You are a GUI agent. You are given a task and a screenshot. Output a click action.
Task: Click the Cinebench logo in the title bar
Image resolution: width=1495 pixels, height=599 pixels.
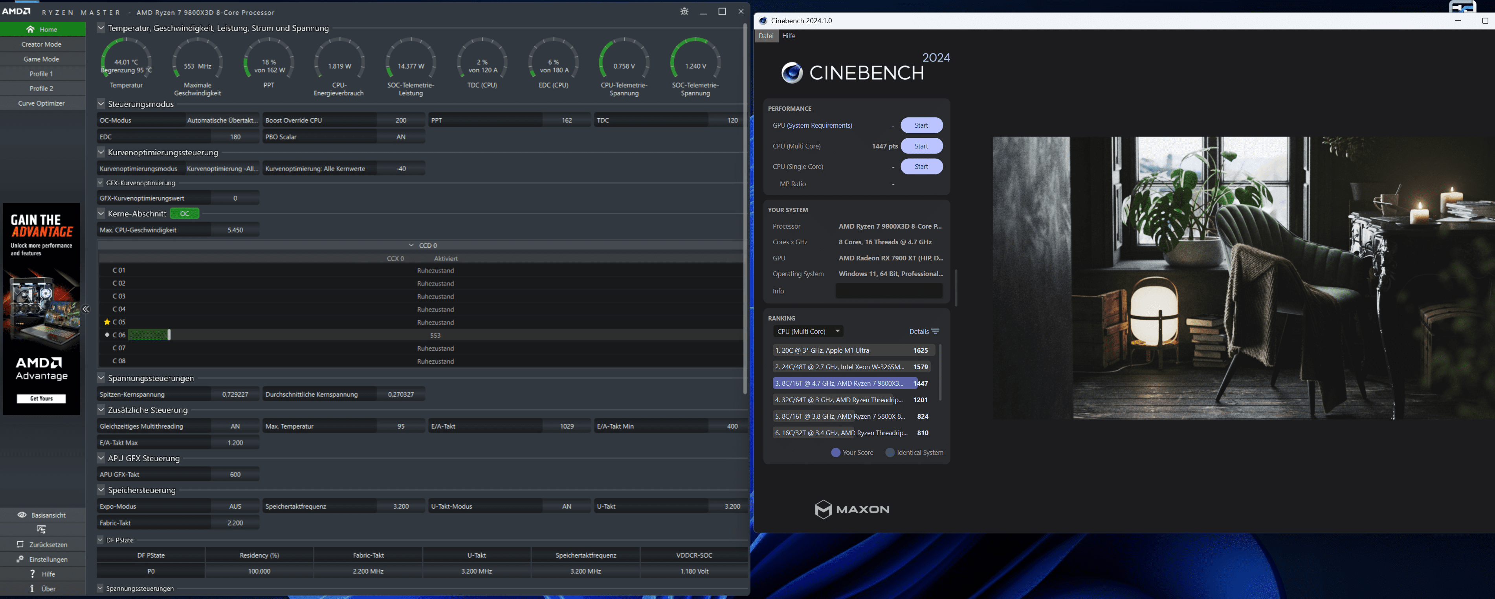click(763, 20)
